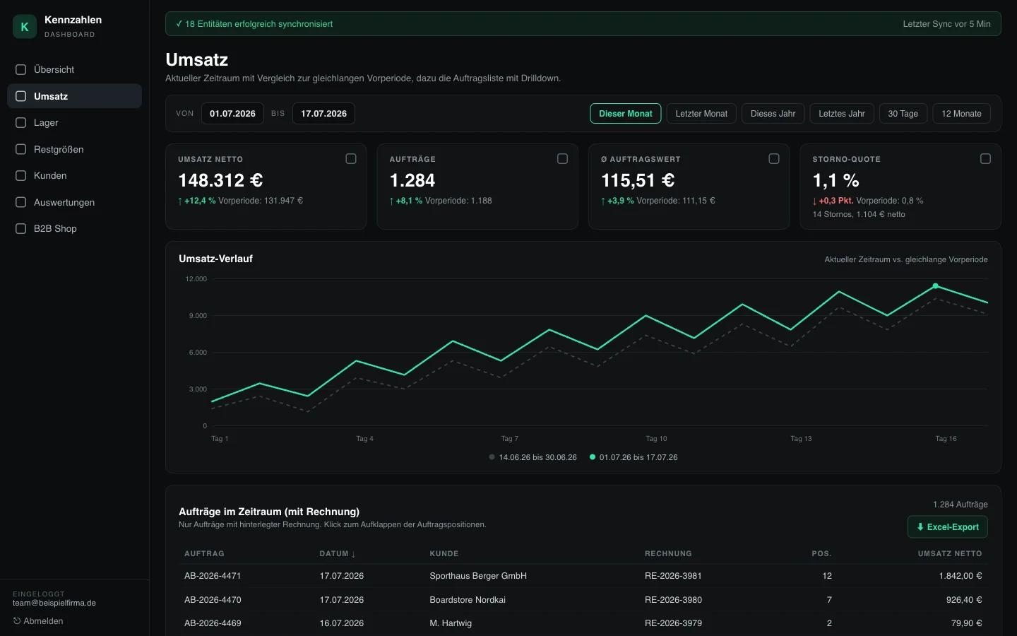Click the download icon in Excel-Export
Image resolution: width=1017 pixels, height=636 pixels.
click(x=920, y=527)
